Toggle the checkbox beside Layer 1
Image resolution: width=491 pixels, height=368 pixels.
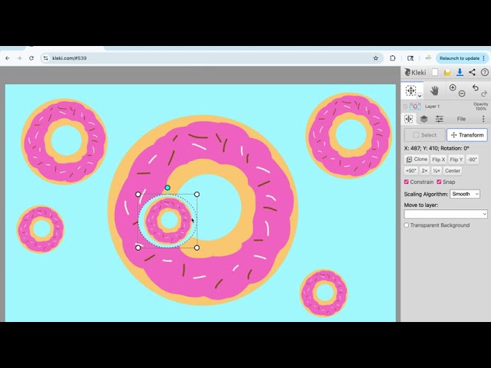(406, 107)
